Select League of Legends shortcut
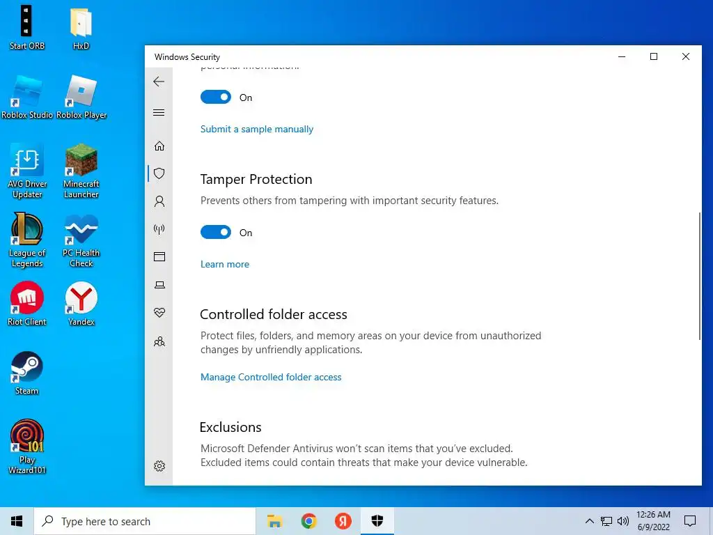Screen dimensions: 713x535 pos(27,240)
